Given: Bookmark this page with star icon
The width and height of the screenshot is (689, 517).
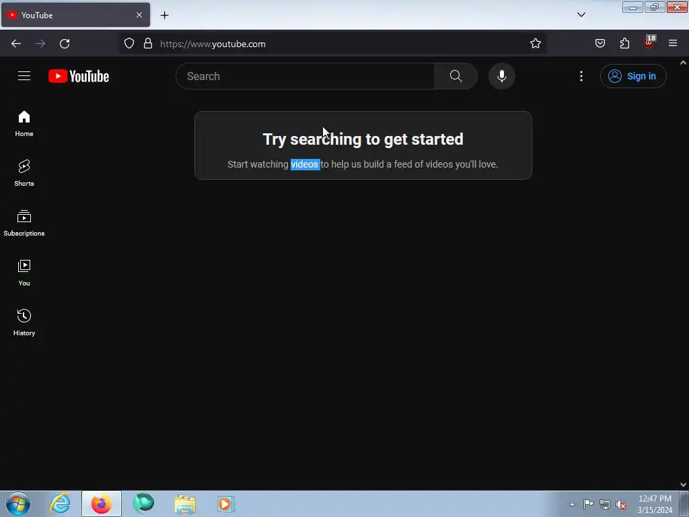Looking at the screenshot, I should [x=535, y=44].
